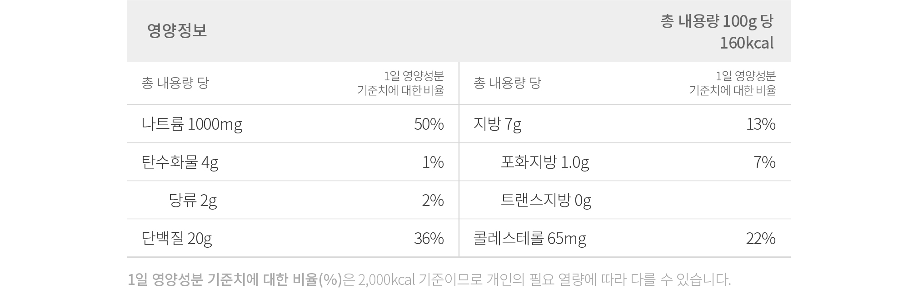This screenshot has width=918, height=289.
Task: Click the 50% sodium ratio value
Action: point(429,124)
